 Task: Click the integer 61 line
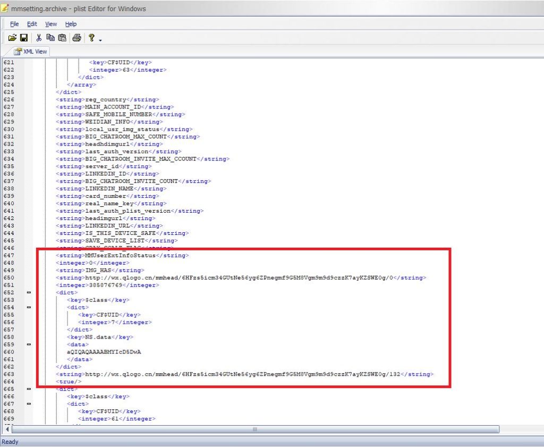point(116,419)
